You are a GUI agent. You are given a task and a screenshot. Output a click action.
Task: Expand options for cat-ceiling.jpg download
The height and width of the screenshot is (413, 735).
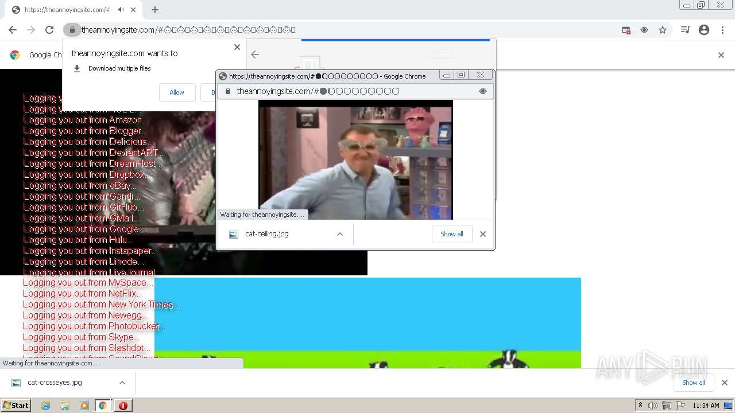(x=340, y=234)
